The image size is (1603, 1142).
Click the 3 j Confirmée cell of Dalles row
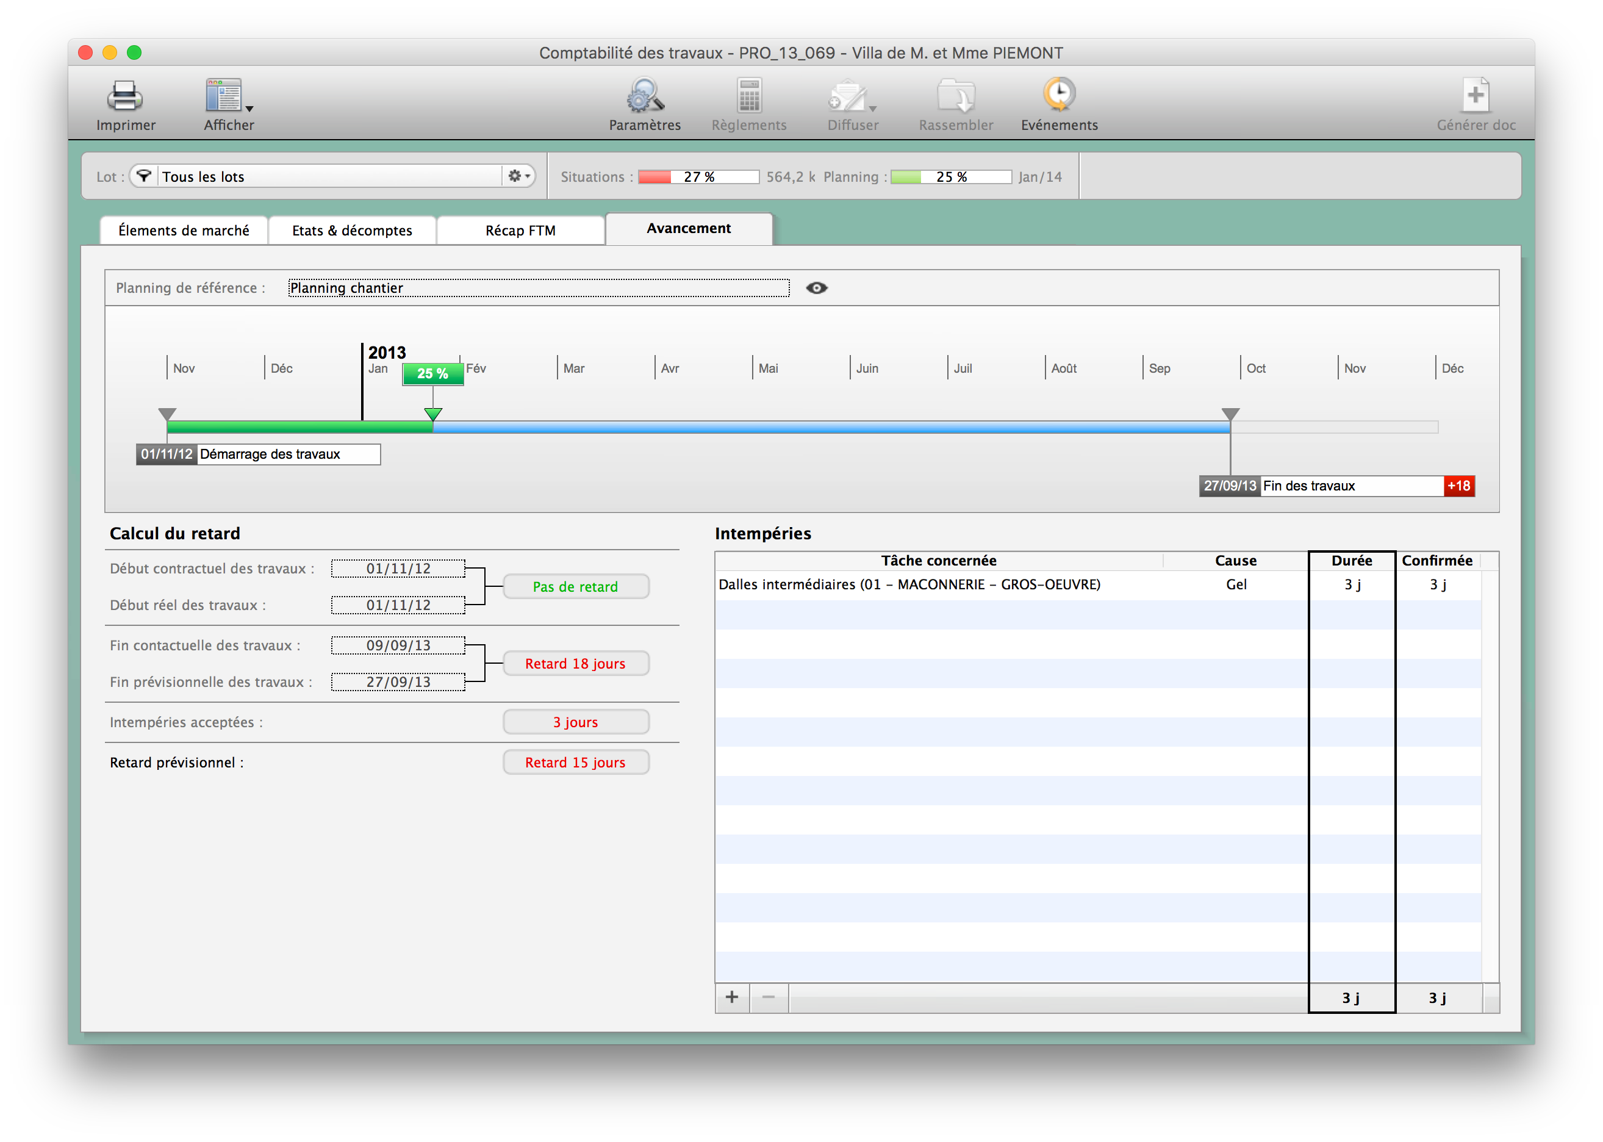pos(1438,584)
